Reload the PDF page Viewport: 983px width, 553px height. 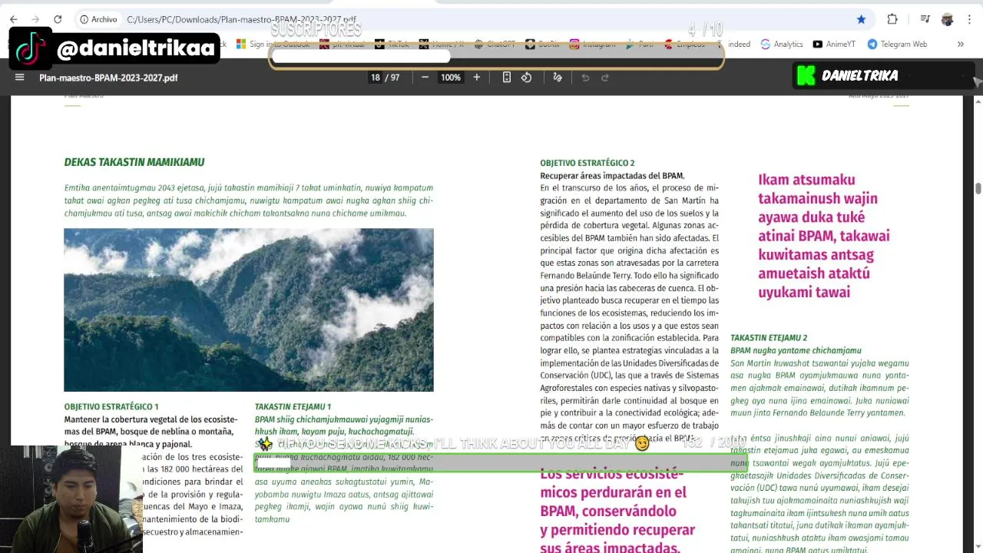(x=58, y=19)
